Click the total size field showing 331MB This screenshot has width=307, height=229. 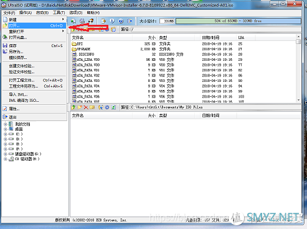click(x=167, y=21)
